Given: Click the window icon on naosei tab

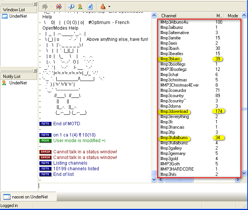Looking at the screenshot, I should [7, 197].
